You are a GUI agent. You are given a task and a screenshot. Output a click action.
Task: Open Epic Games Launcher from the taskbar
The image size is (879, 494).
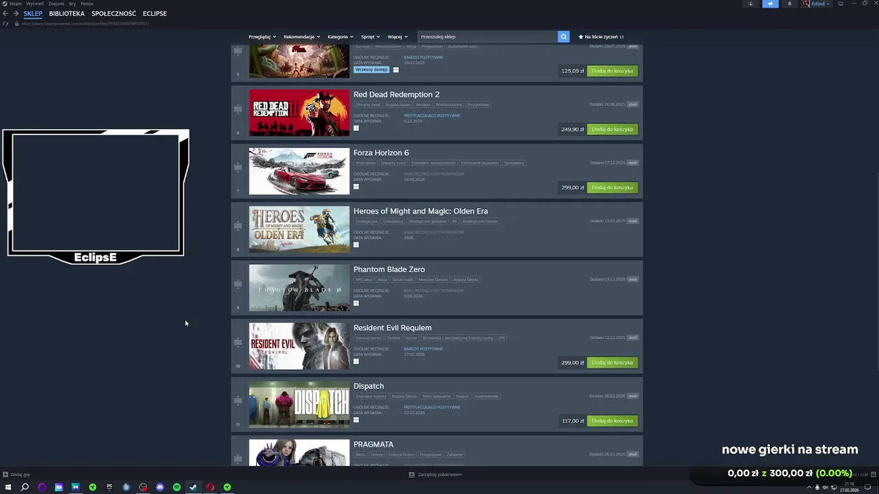click(x=109, y=487)
